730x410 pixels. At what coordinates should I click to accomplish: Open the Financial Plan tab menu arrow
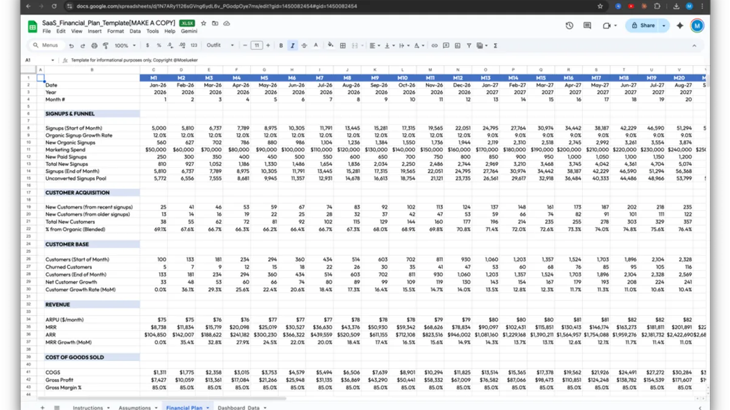click(207, 408)
